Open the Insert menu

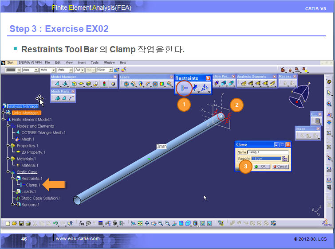(x=82, y=63)
